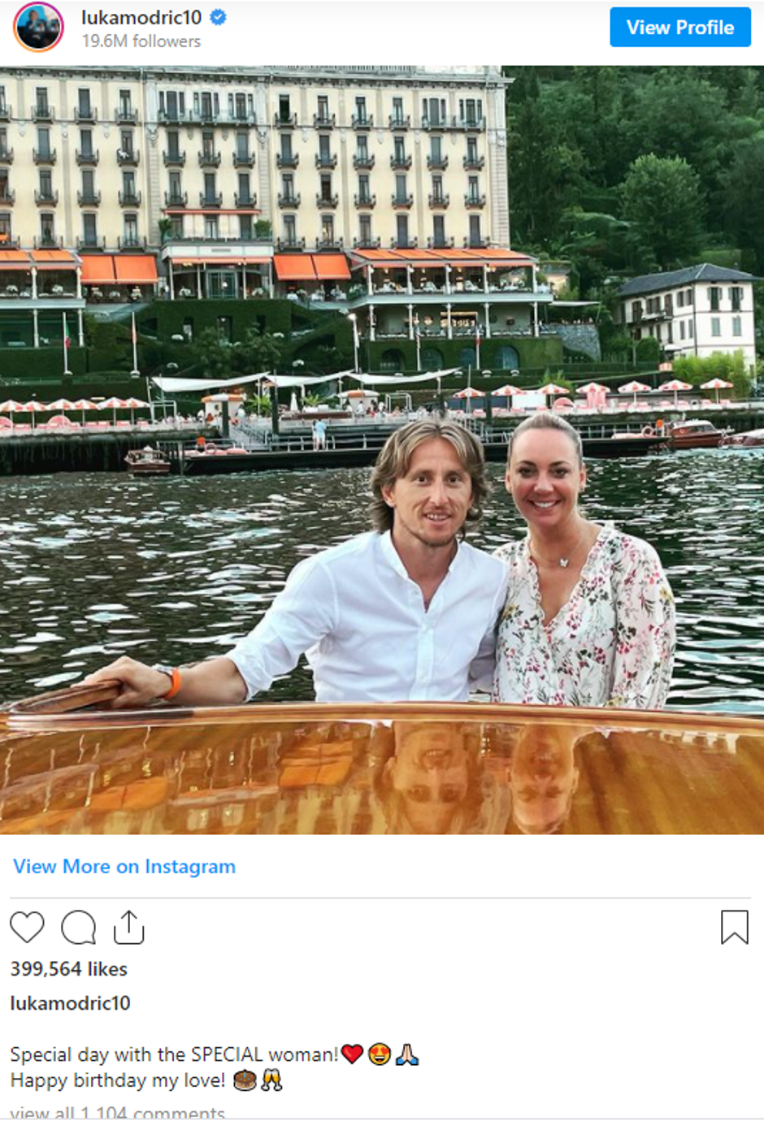This screenshot has width=764, height=1121.
Task: Click lukamodric10 username in the header
Action: 141,17
